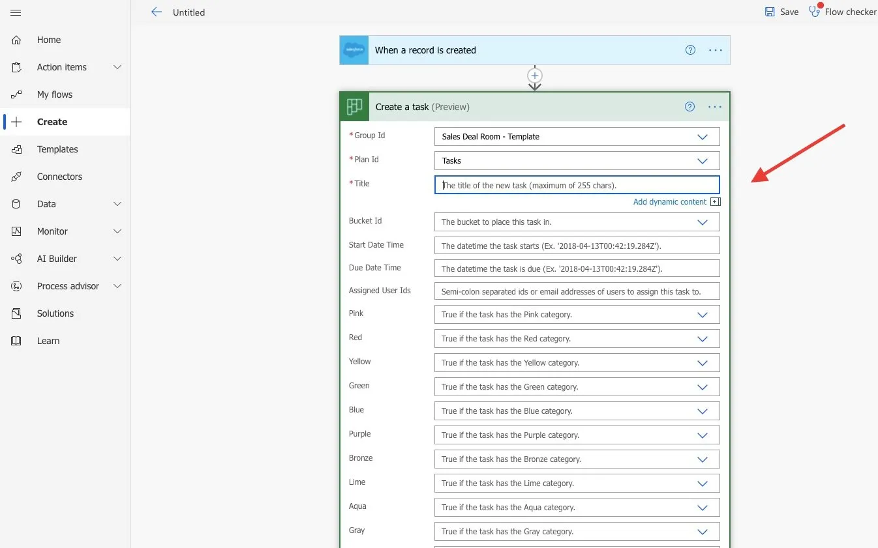Open help for When a record is created
The height and width of the screenshot is (548, 878).
tap(690, 50)
